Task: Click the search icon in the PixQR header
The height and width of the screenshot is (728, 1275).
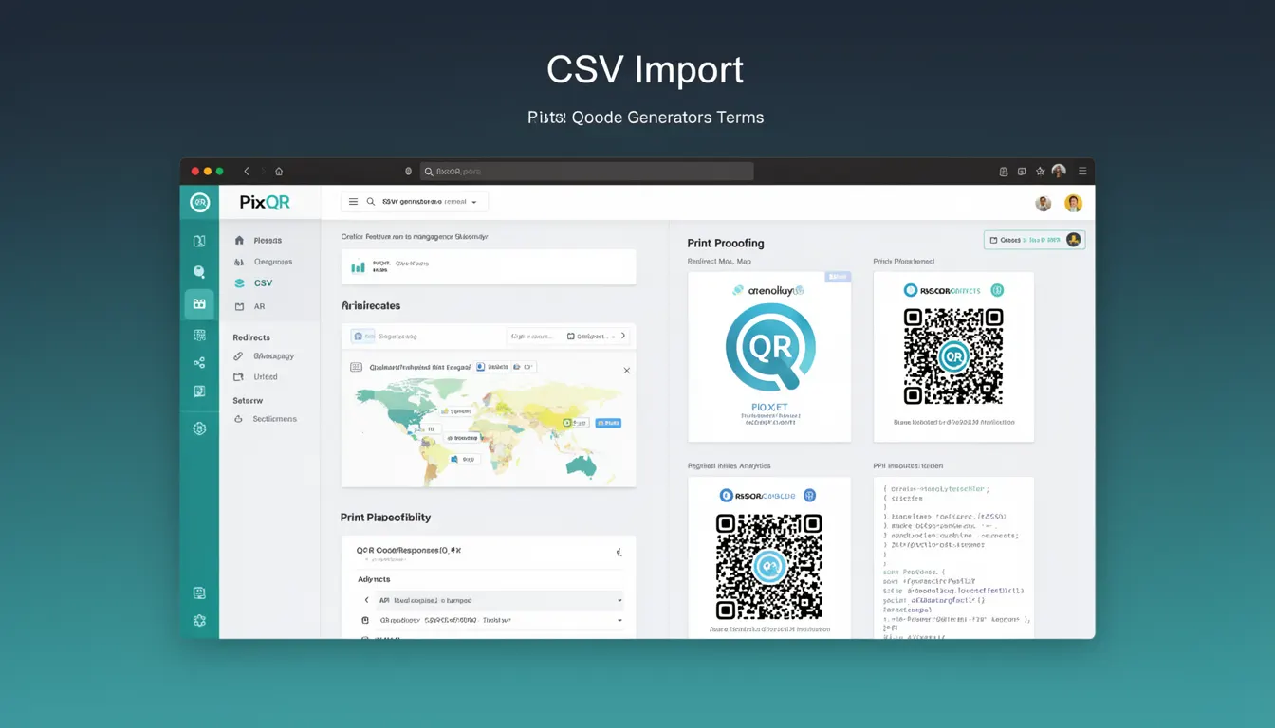Action: (x=370, y=202)
